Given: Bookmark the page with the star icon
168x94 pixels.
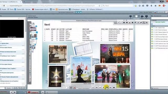Looking at the screenshot, I should [139, 6].
